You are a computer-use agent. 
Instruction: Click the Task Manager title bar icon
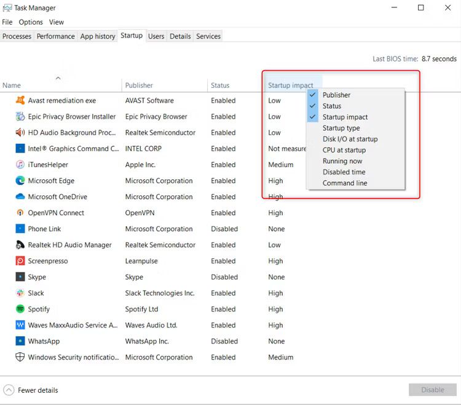7,8
